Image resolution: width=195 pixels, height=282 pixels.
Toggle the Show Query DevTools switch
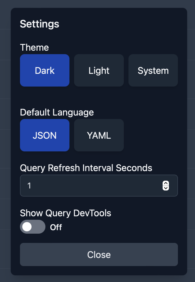pyautogui.click(x=32, y=227)
